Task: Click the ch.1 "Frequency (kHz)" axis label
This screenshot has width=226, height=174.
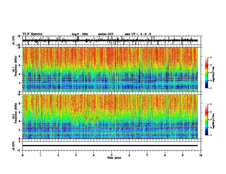Action: click(x=16, y=66)
